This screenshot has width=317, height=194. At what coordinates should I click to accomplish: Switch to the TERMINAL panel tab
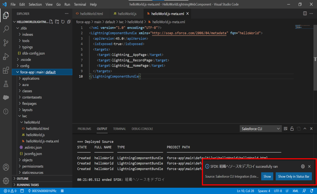(119, 129)
